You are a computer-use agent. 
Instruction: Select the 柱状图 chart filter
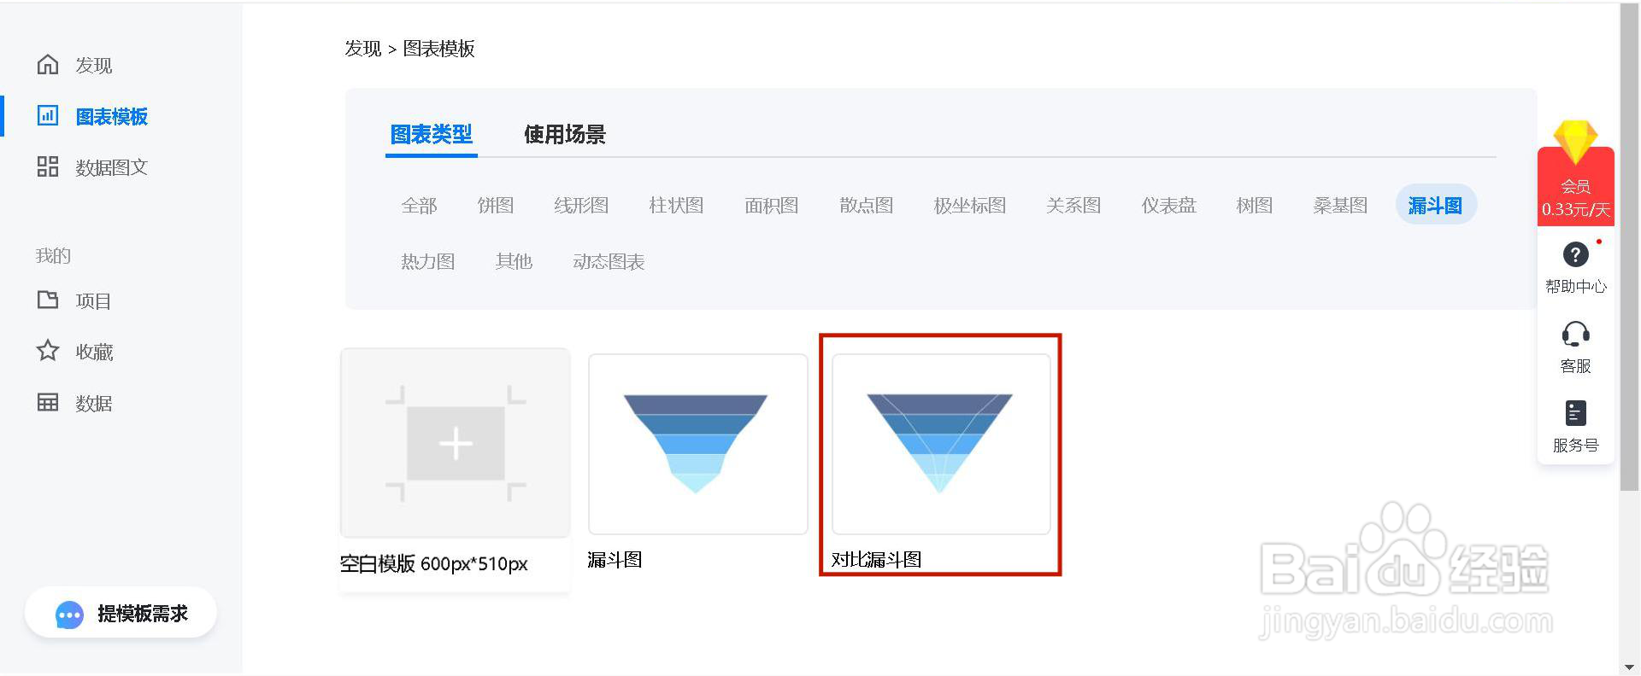(676, 206)
